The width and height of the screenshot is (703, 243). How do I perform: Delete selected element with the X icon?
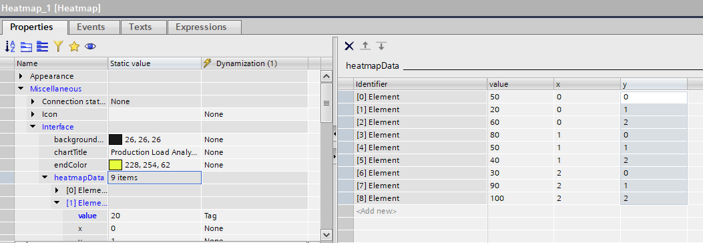349,45
